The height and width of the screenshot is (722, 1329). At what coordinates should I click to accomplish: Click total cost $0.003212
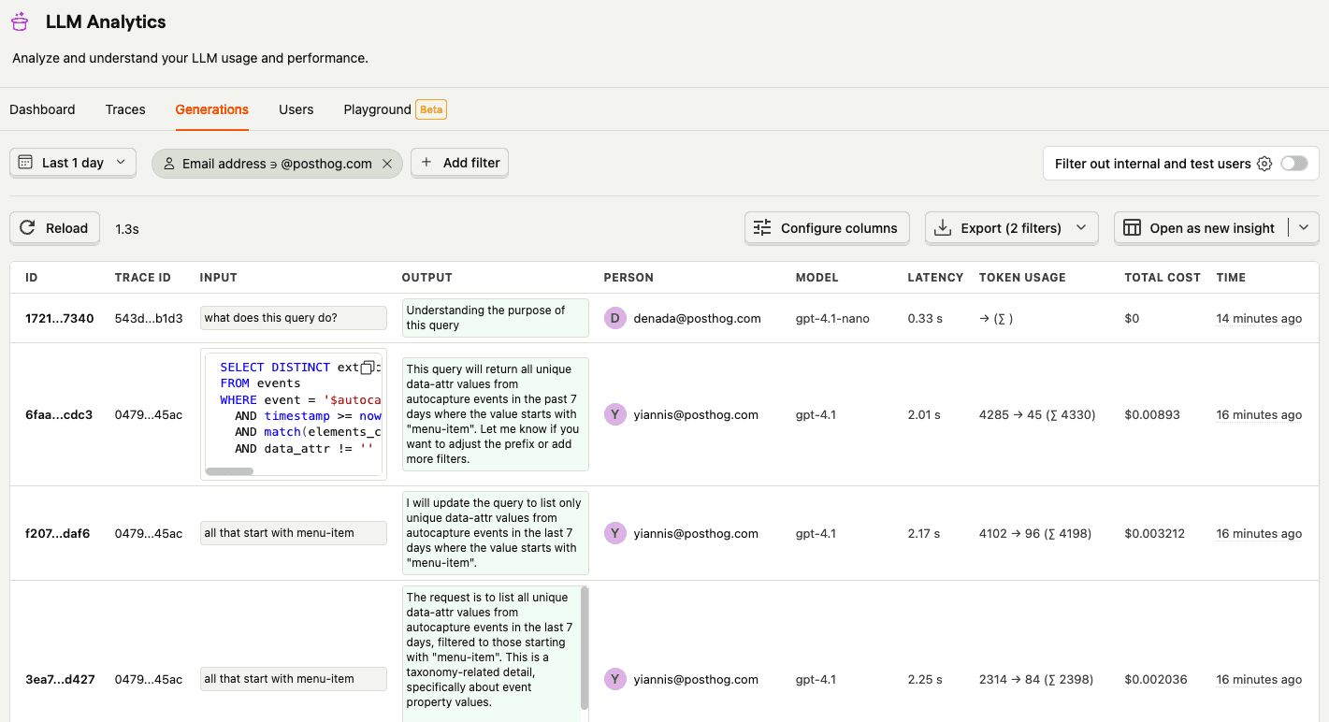click(x=1155, y=533)
